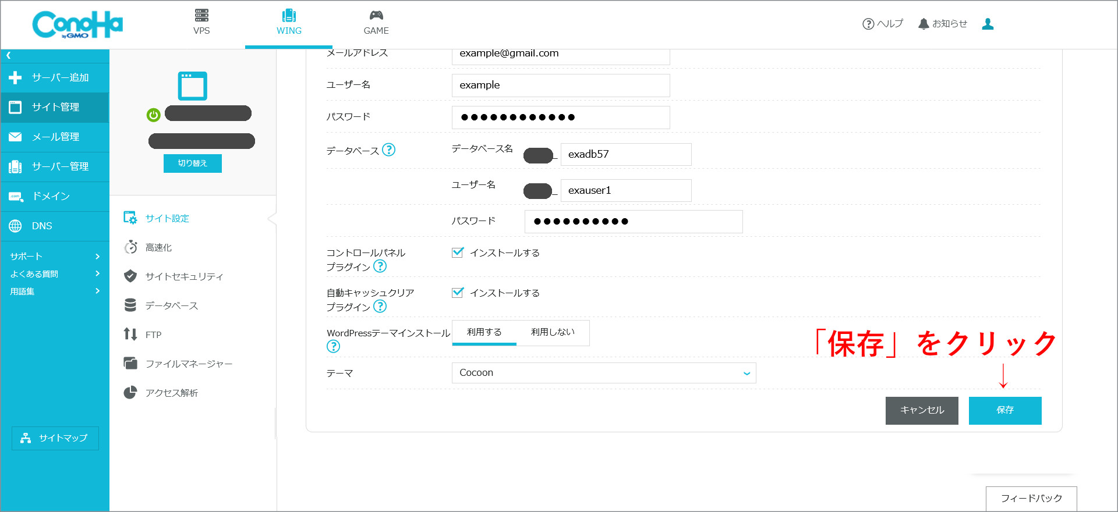Toggle コントロールパネルプラグイン install checkbox
The height and width of the screenshot is (512, 1118).
(458, 253)
